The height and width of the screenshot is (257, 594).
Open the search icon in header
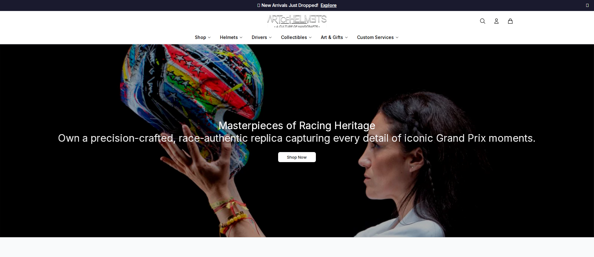click(x=483, y=21)
